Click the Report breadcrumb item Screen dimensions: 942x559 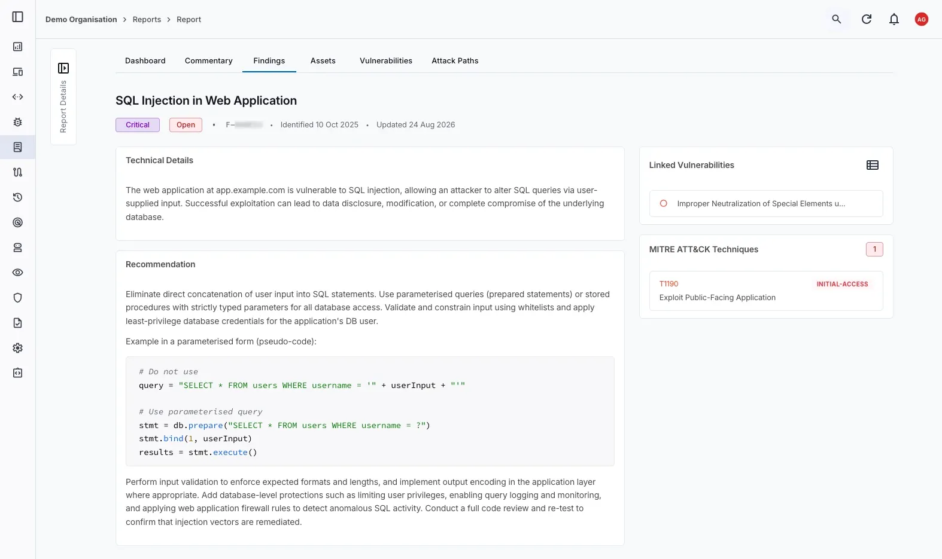[x=189, y=19]
